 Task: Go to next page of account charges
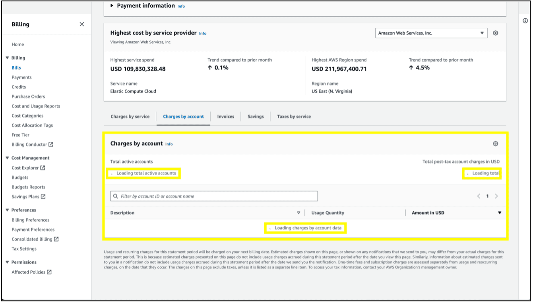tap(496, 196)
